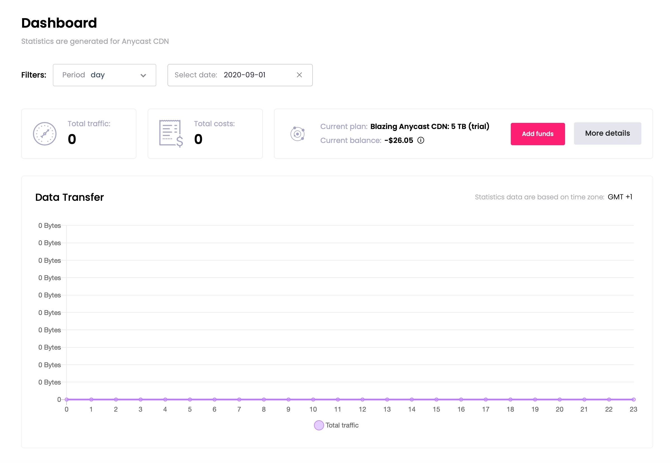Click the chart data point at hour 0
671x463 pixels.
tap(67, 399)
